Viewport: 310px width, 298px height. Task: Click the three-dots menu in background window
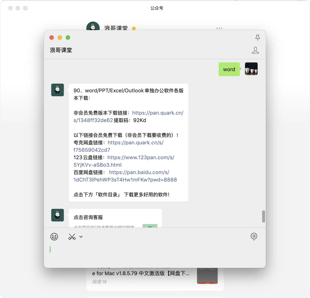click(219, 28)
